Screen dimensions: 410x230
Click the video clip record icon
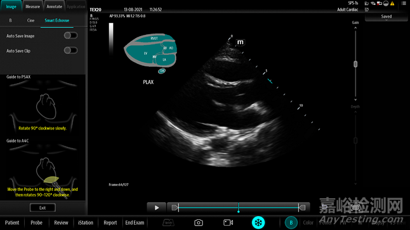pos(228,222)
